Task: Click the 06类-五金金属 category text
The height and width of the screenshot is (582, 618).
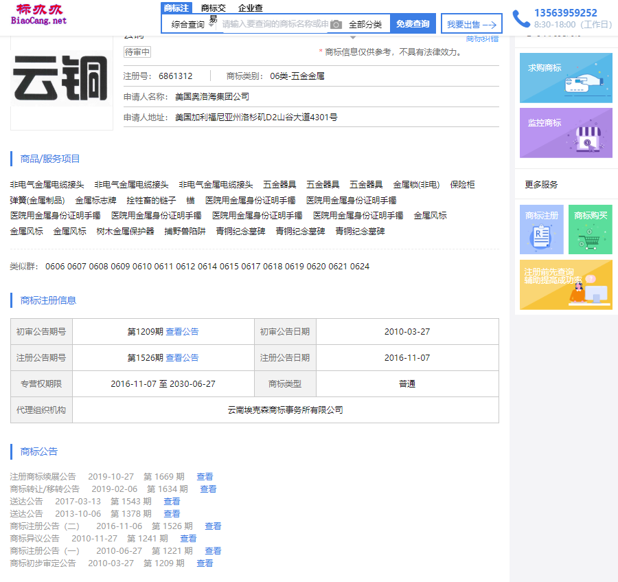Action: click(297, 76)
